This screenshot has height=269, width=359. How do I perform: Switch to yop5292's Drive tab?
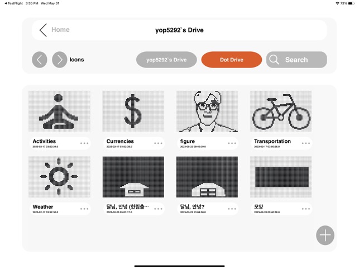(x=166, y=60)
